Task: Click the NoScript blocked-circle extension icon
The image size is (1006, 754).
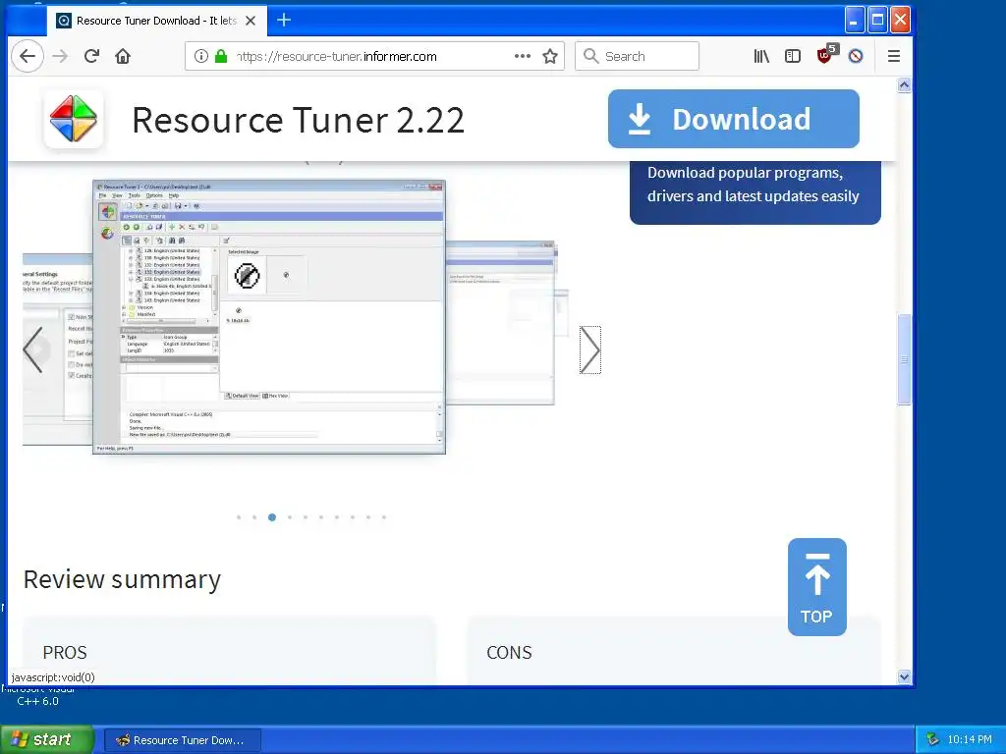Action: (x=856, y=56)
